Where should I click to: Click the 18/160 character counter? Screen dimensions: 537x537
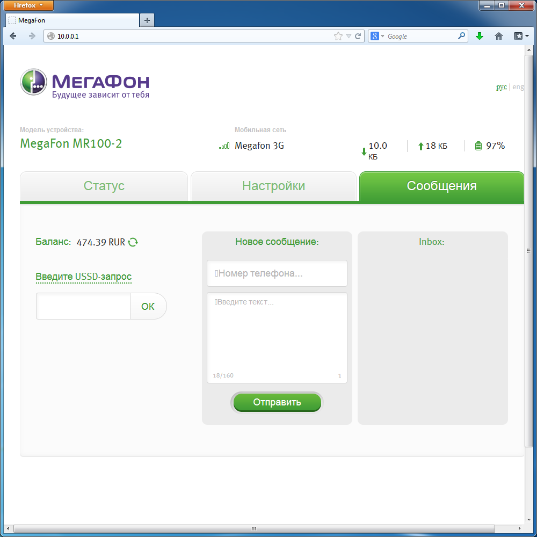tap(223, 375)
